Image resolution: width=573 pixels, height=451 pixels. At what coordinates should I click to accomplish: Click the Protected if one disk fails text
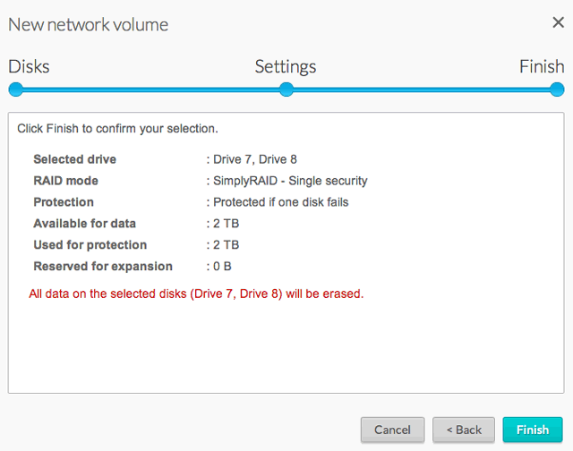tap(280, 202)
